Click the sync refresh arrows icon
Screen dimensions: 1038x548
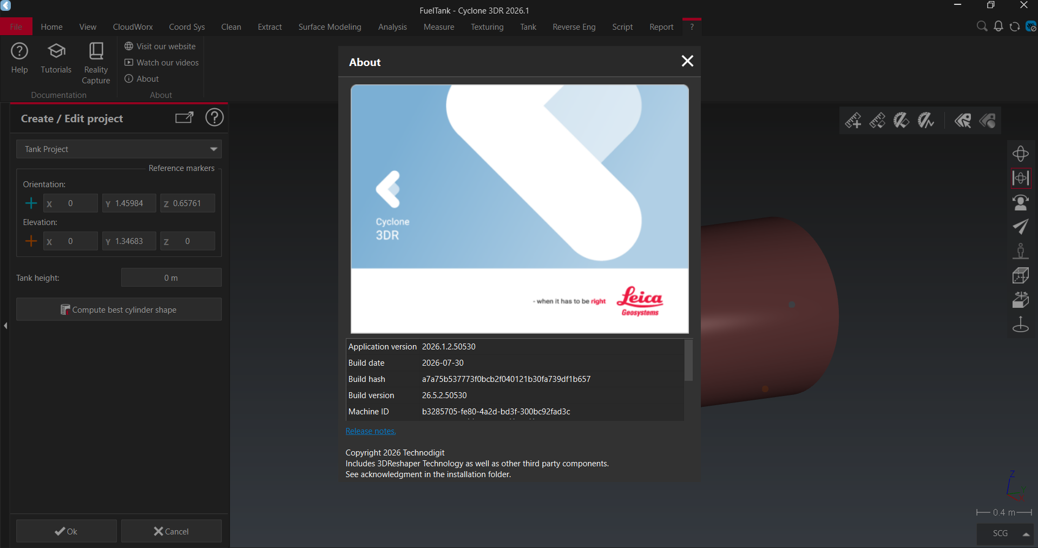point(1015,27)
